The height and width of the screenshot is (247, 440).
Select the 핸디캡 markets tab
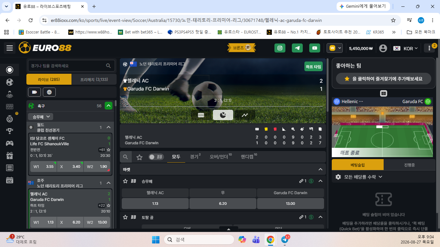point(249,157)
